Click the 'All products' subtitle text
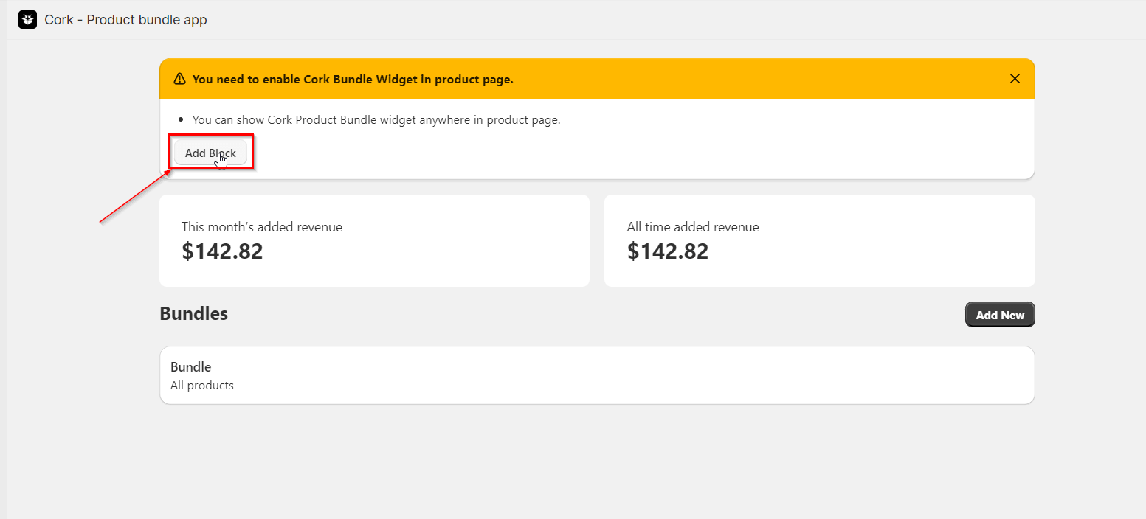This screenshot has height=519, width=1146. pos(202,386)
